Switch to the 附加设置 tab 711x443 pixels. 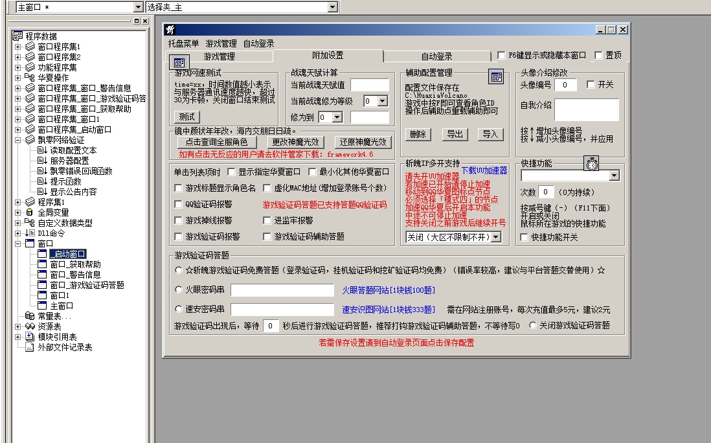coord(328,55)
